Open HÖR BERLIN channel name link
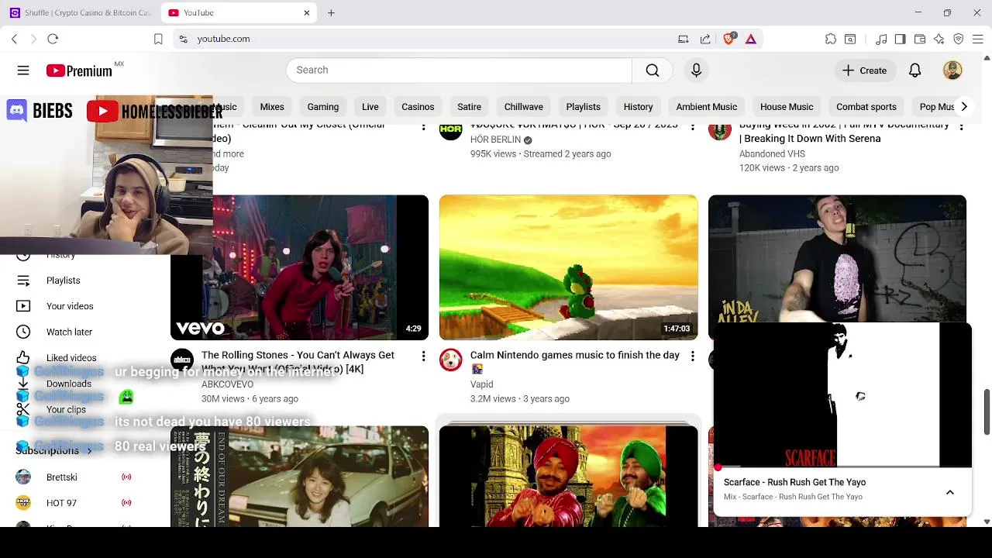992x558 pixels. 495,139
